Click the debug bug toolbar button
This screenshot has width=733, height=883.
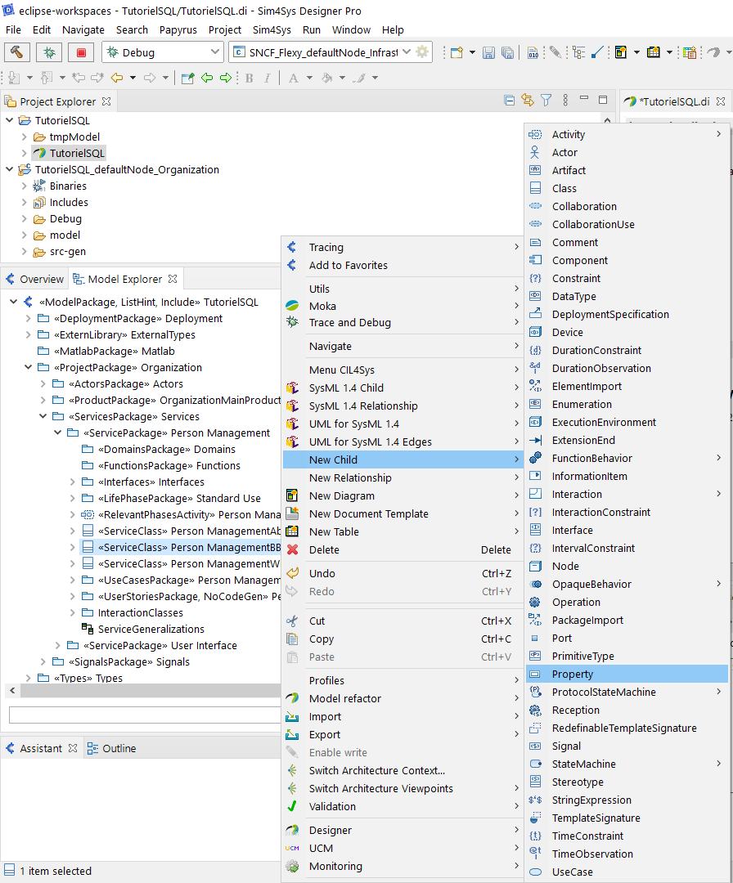[49, 52]
